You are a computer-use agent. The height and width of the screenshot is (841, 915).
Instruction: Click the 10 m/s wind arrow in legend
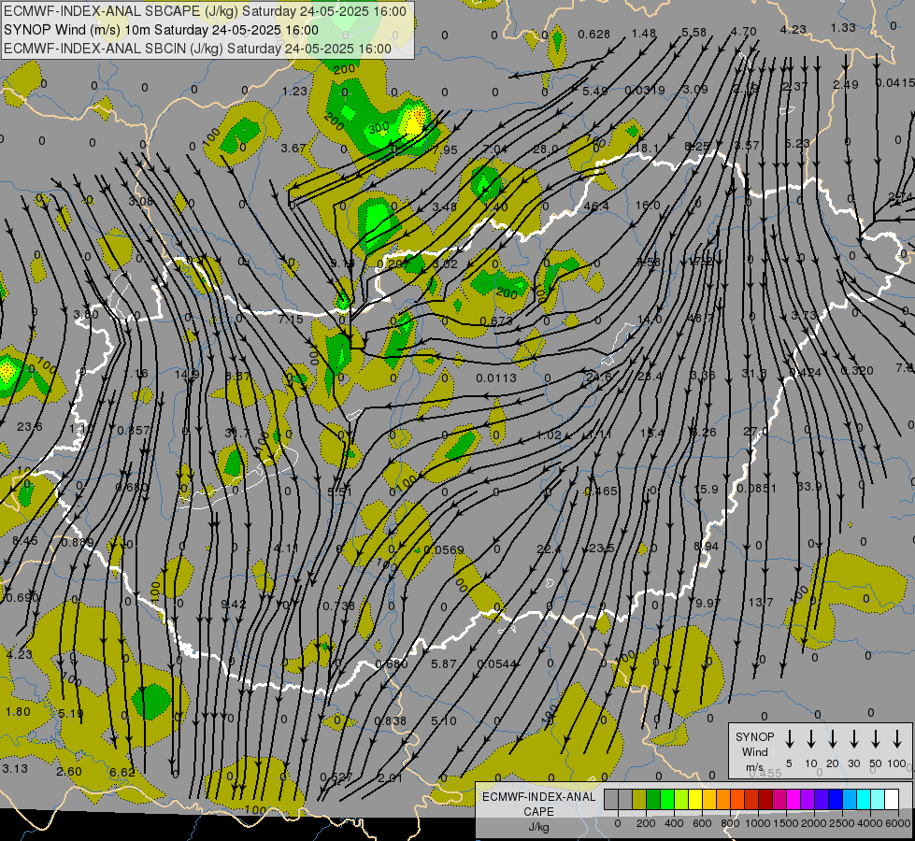click(x=811, y=739)
